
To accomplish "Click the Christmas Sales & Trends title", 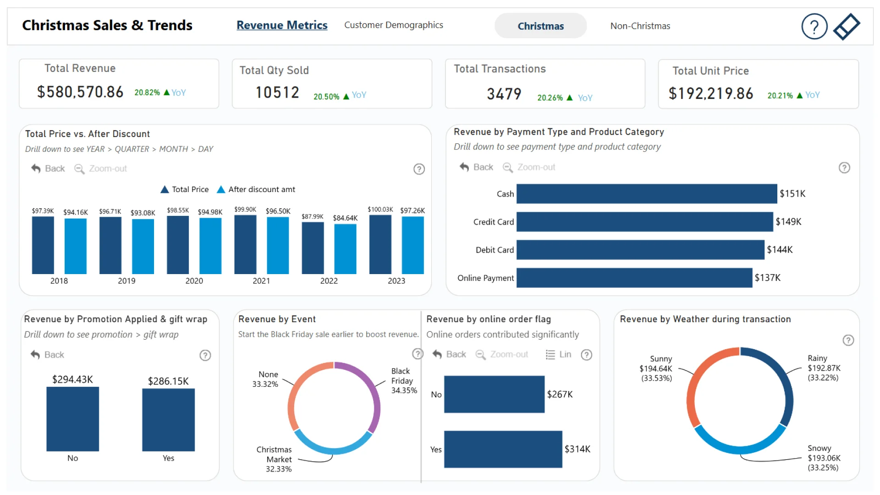I will coord(107,25).
